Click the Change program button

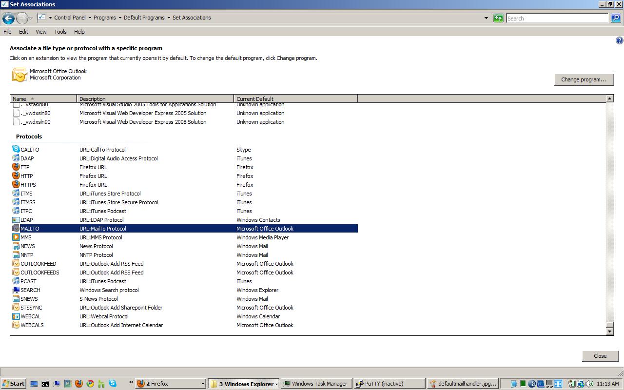point(584,79)
